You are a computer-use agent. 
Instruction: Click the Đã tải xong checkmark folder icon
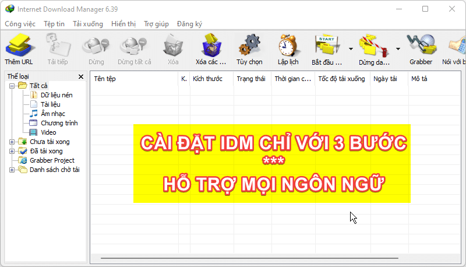coord(23,151)
